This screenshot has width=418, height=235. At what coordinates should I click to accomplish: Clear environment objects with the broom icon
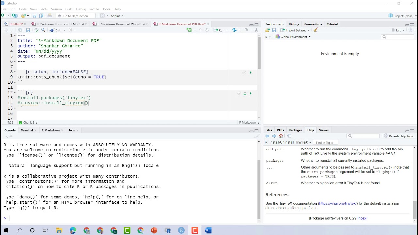[316, 30]
